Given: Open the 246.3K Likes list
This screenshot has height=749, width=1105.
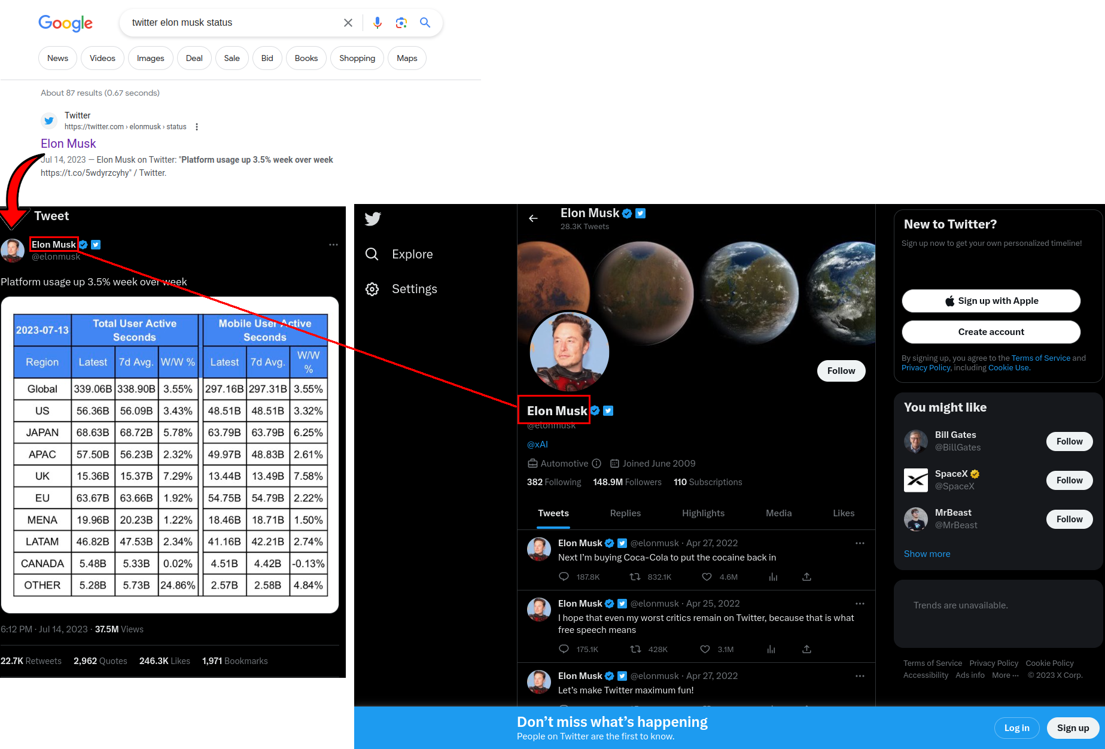Looking at the screenshot, I should point(165,661).
